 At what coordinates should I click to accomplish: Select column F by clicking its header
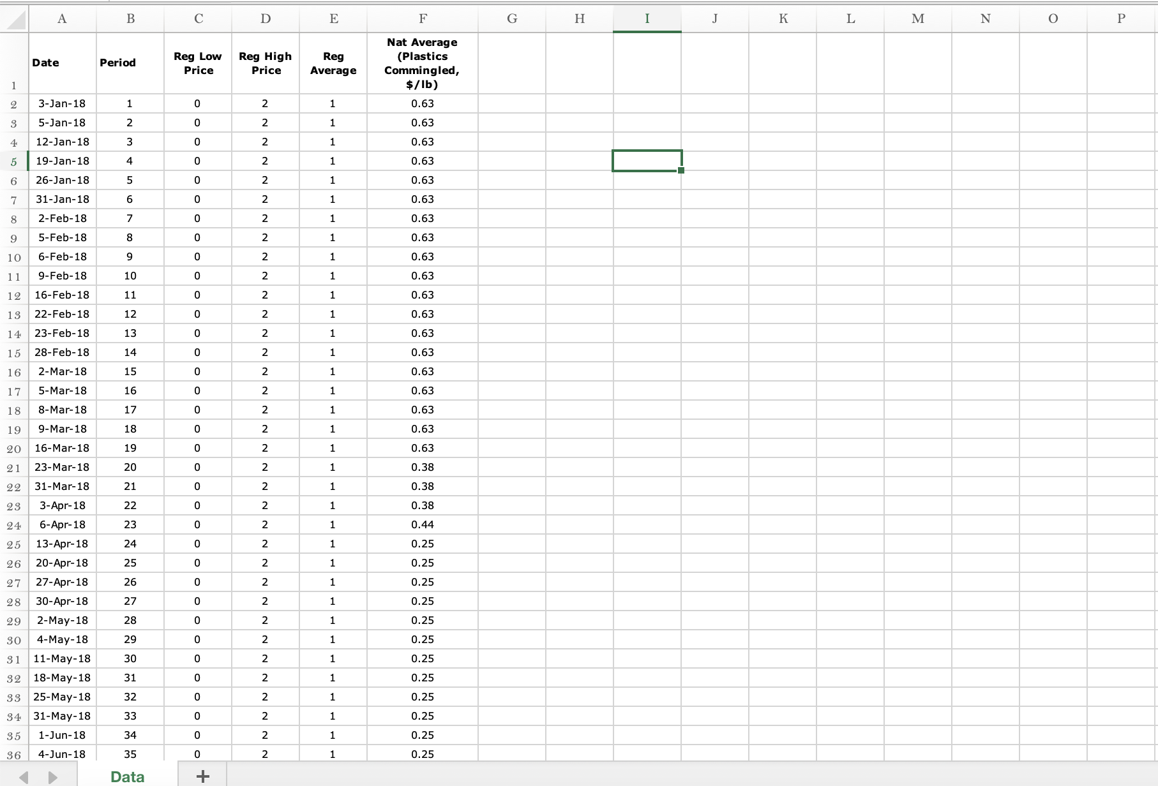coord(423,19)
